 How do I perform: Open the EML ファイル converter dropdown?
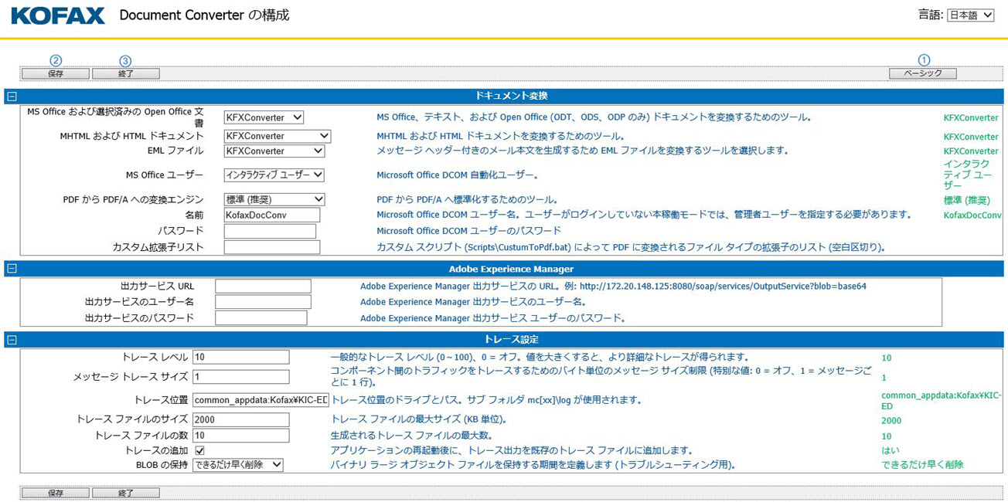click(x=274, y=151)
